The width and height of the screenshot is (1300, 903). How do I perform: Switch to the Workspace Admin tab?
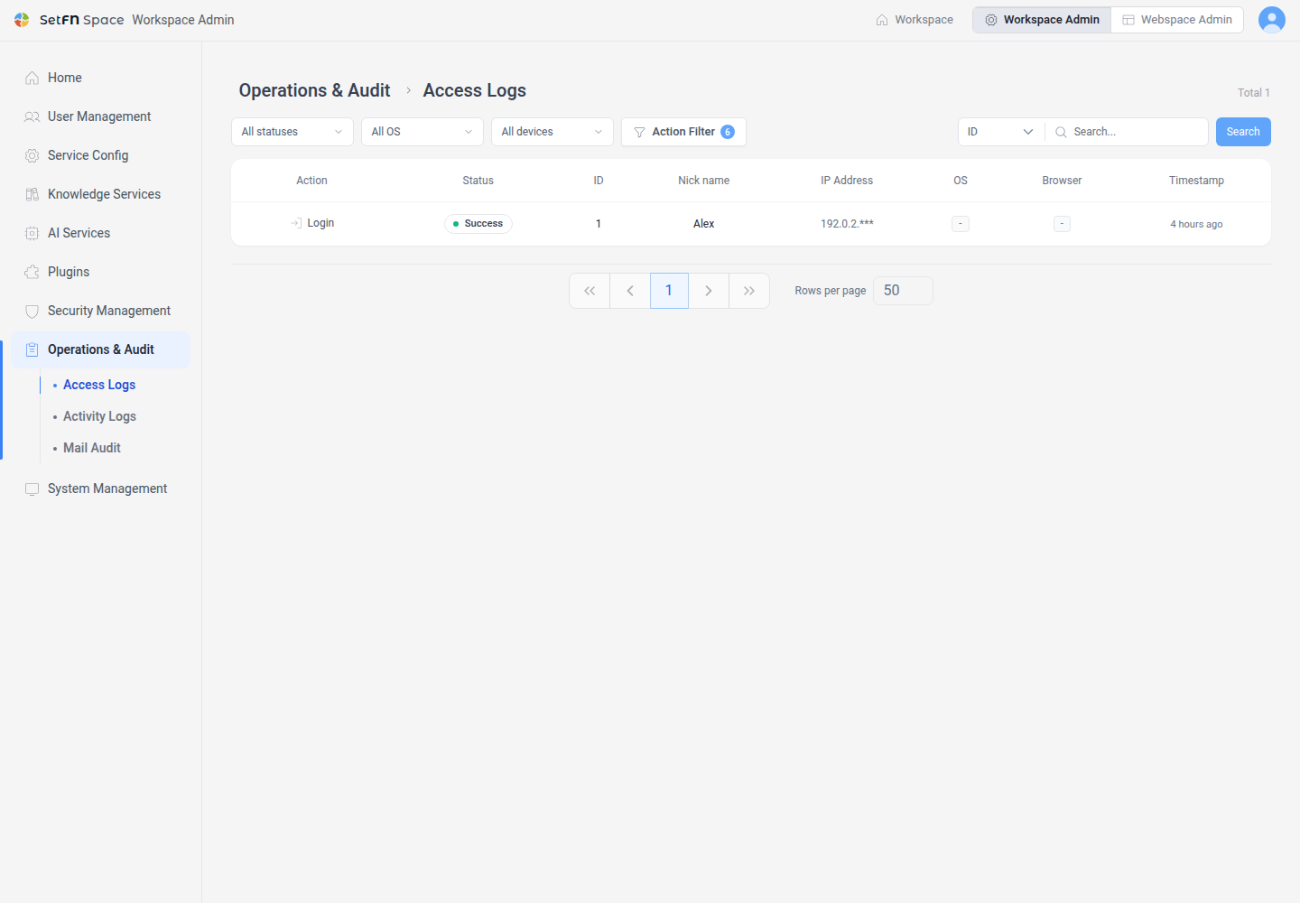(x=1042, y=20)
